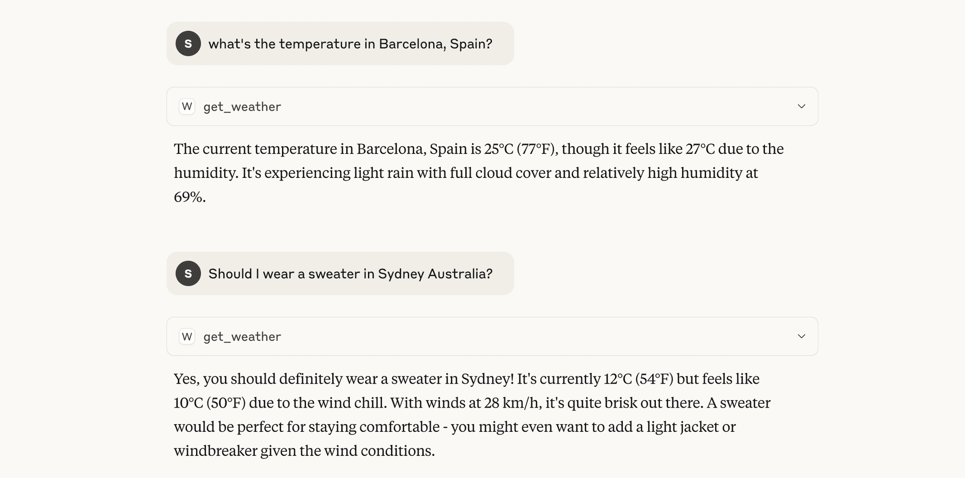This screenshot has height=478, width=965.
Task: Click the S avatar beside the Barcelona question
Action: [188, 44]
